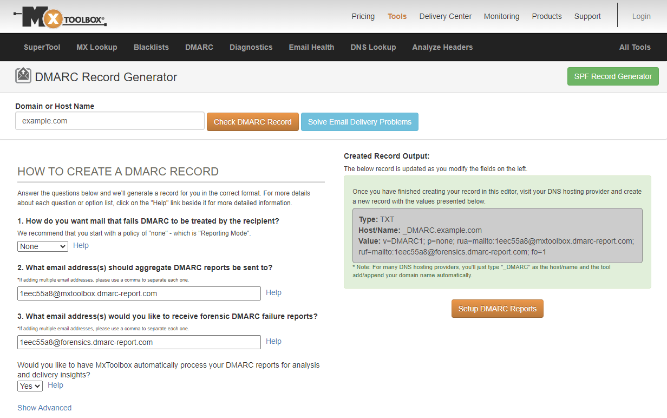This screenshot has height=418, width=667.
Task: Open Products in top navigation
Action: pyautogui.click(x=547, y=16)
